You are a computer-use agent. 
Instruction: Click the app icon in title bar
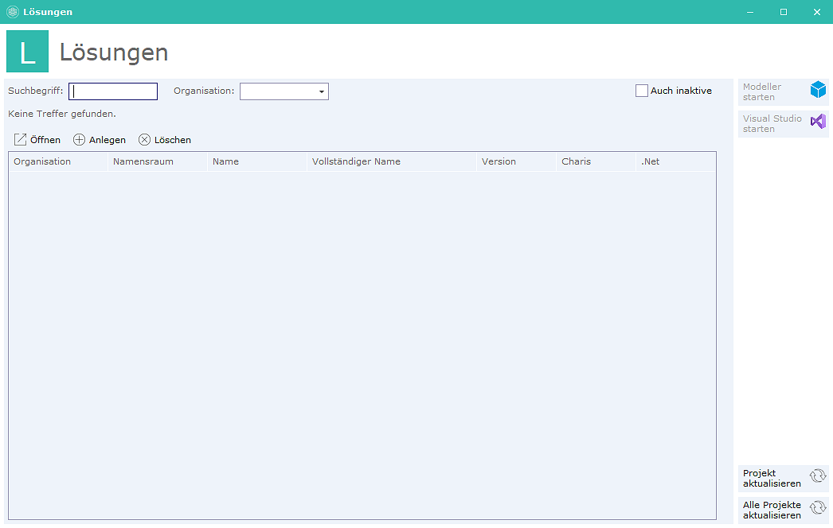(x=13, y=12)
